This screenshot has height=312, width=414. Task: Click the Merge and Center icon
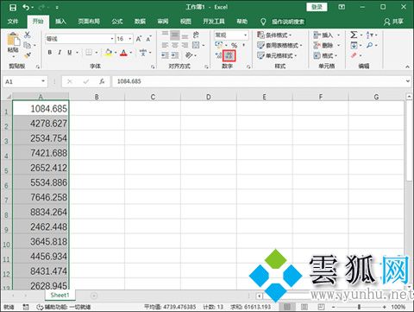(196, 45)
